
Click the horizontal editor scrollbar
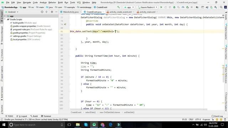click(x=138, y=109)
